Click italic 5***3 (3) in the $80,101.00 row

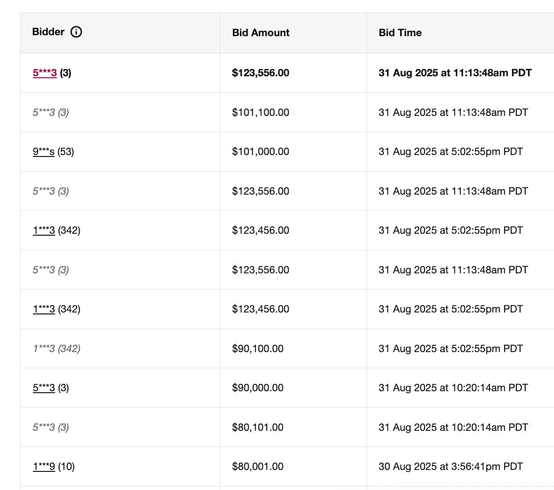coord(51,427)
